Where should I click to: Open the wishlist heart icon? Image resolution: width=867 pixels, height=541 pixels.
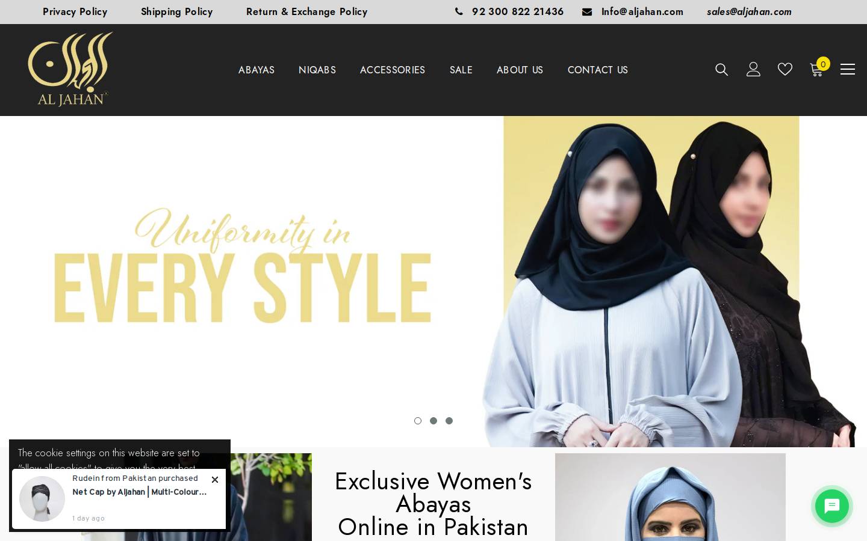coord(785,70)
